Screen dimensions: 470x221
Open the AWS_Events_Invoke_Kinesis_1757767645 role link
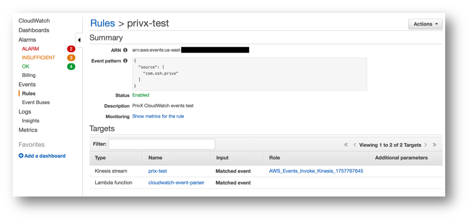(316, 171)
